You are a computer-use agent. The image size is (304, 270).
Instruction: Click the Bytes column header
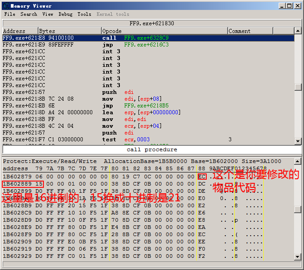pos(70,31)
